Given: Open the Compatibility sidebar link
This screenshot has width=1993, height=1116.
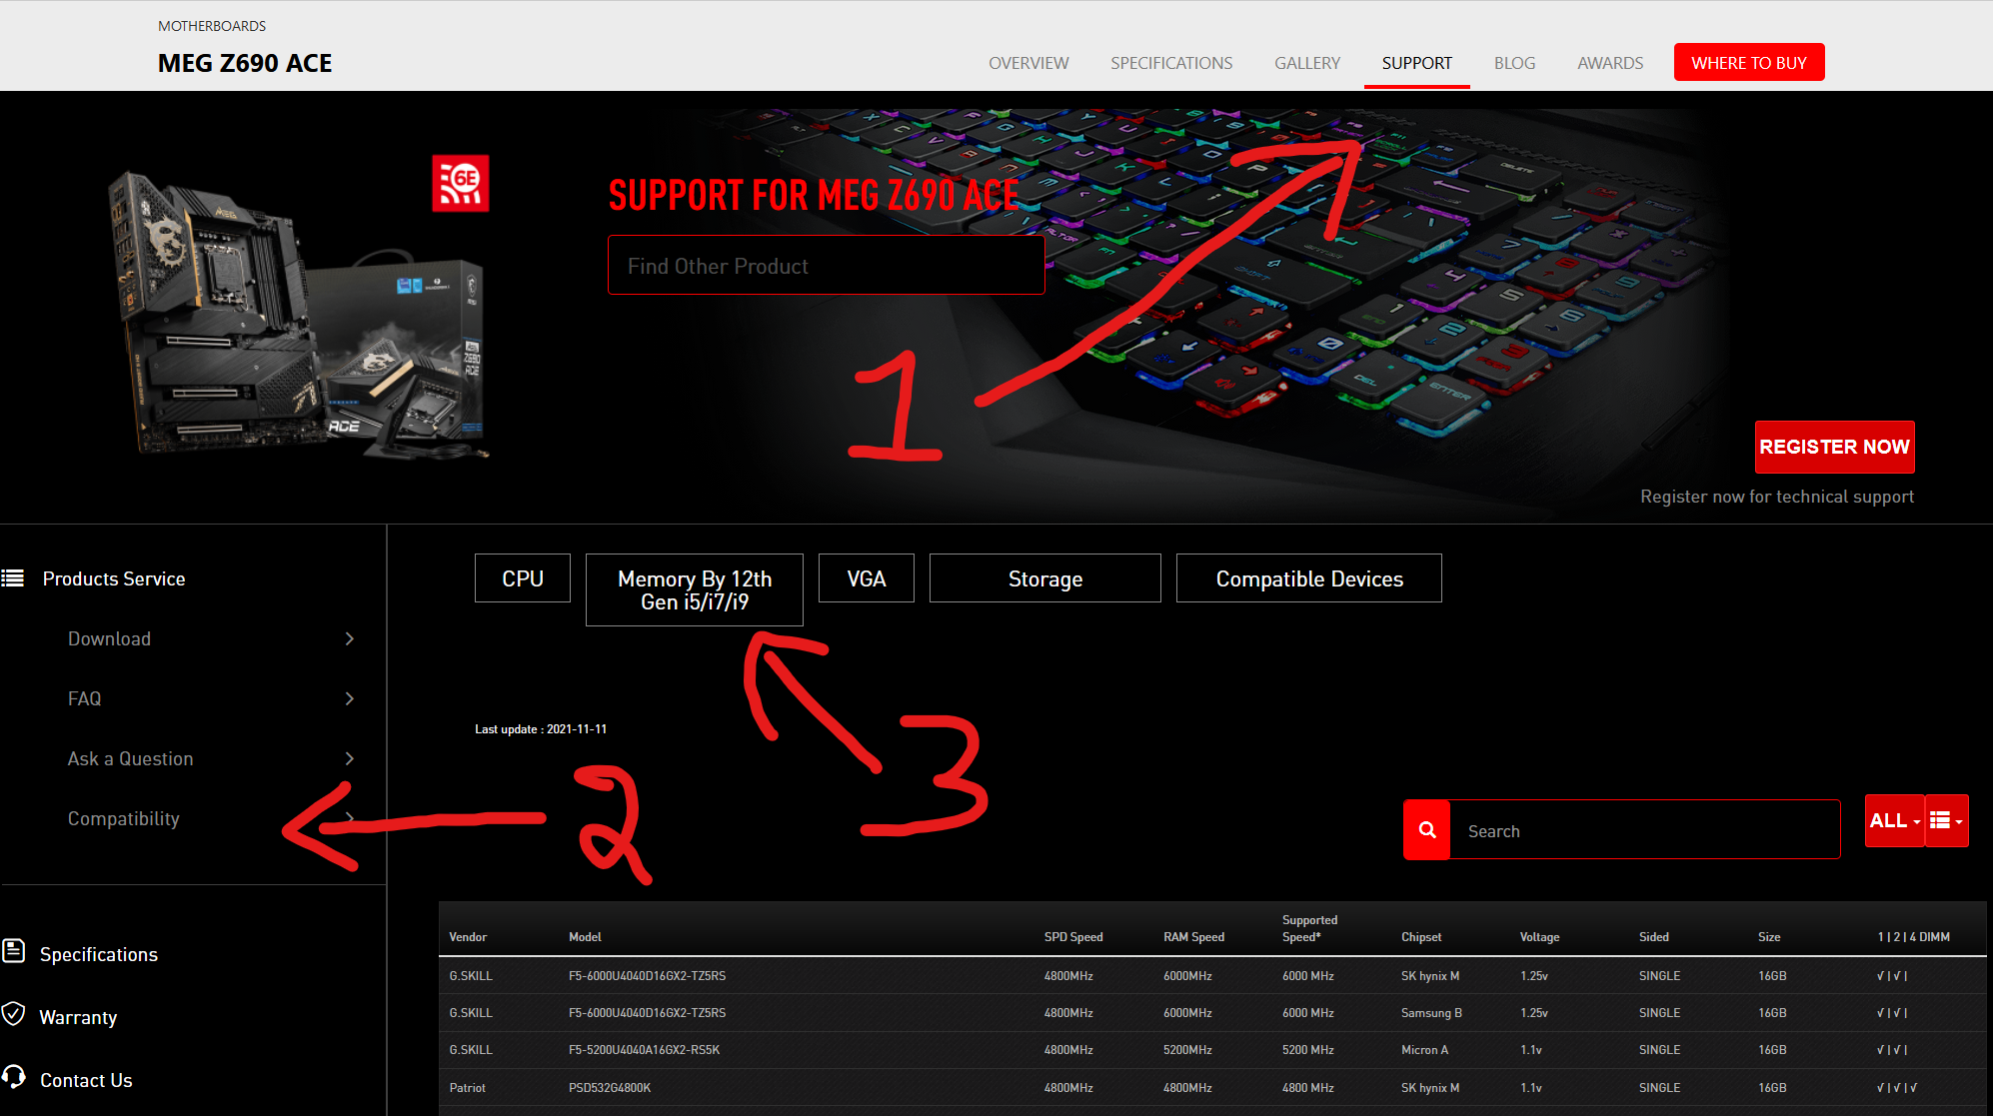Looking at the screenshot, I should [124, 818].
